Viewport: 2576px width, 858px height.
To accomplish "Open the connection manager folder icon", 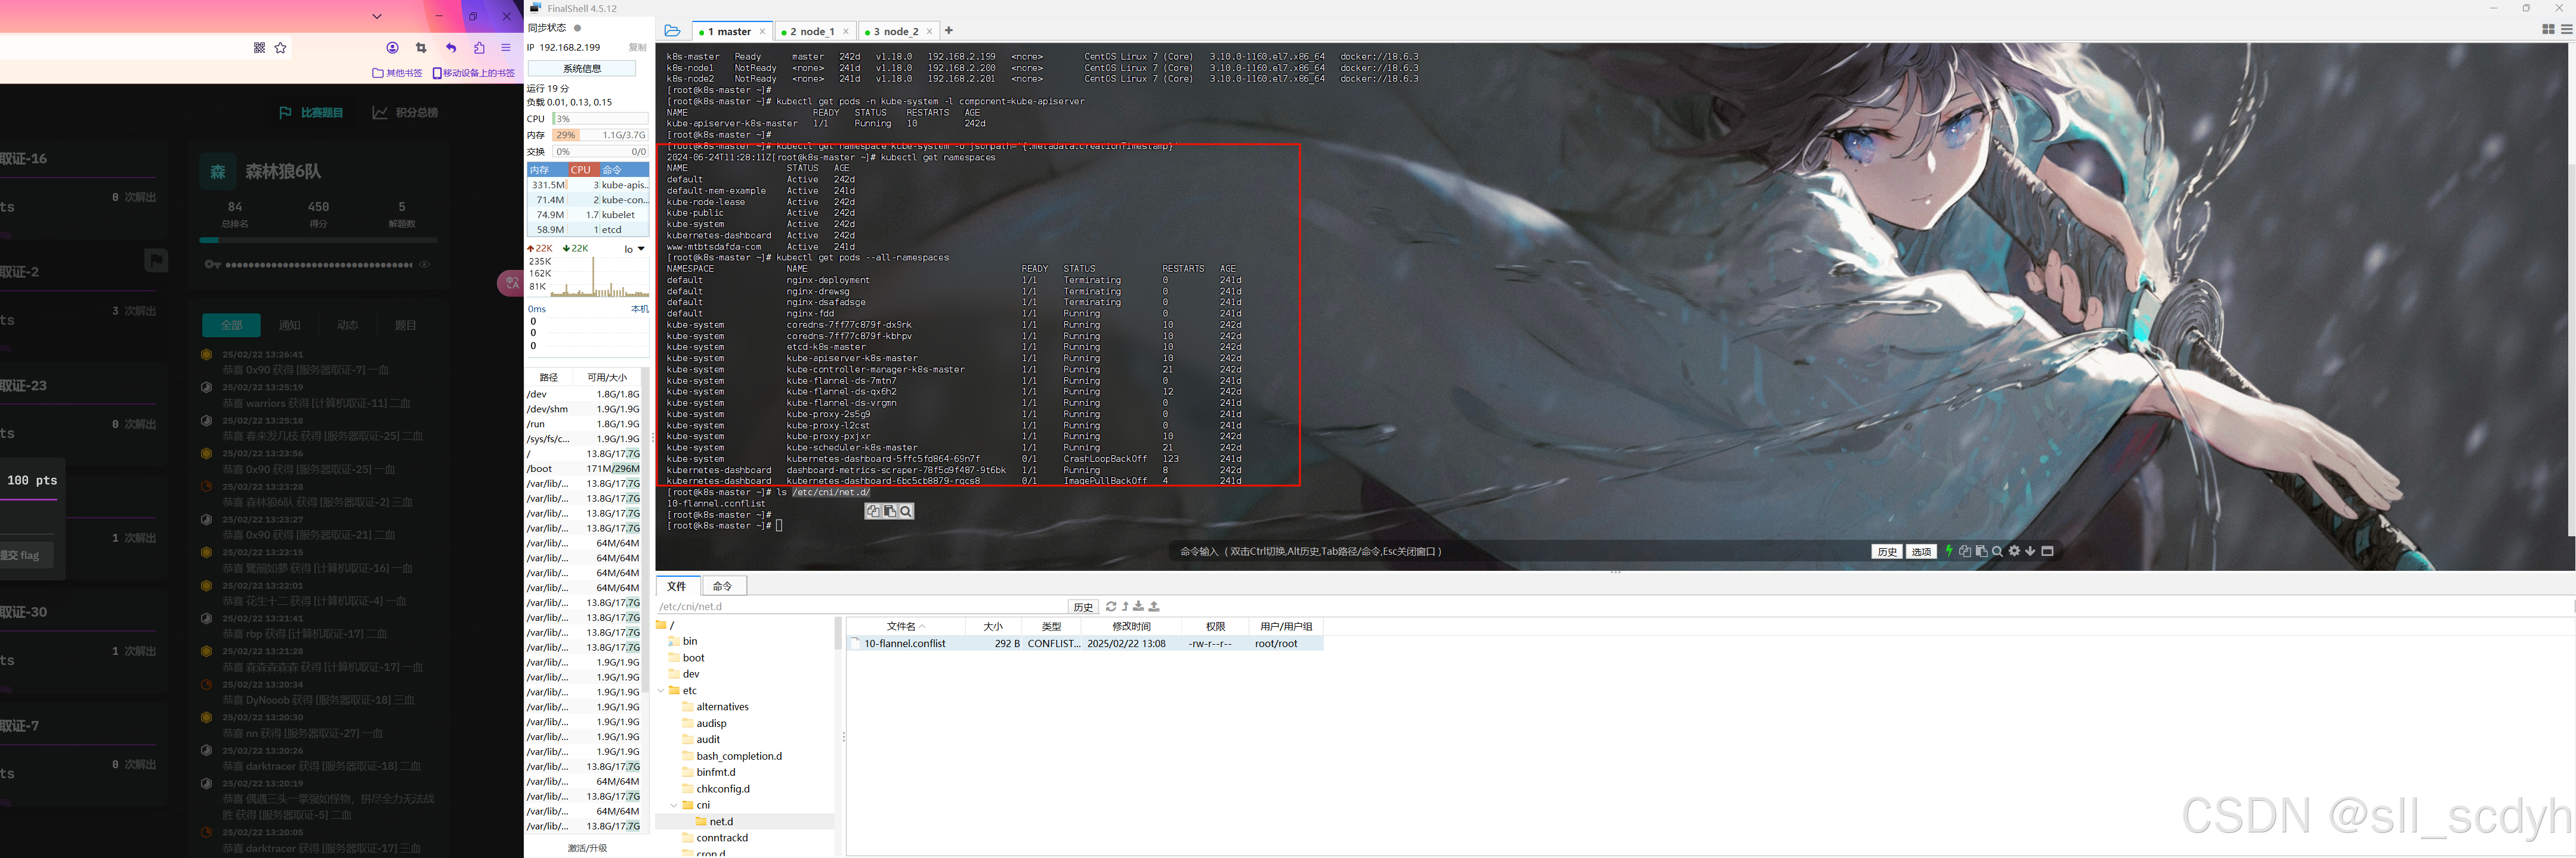I will pyautogui.click(x=672, y=31).
